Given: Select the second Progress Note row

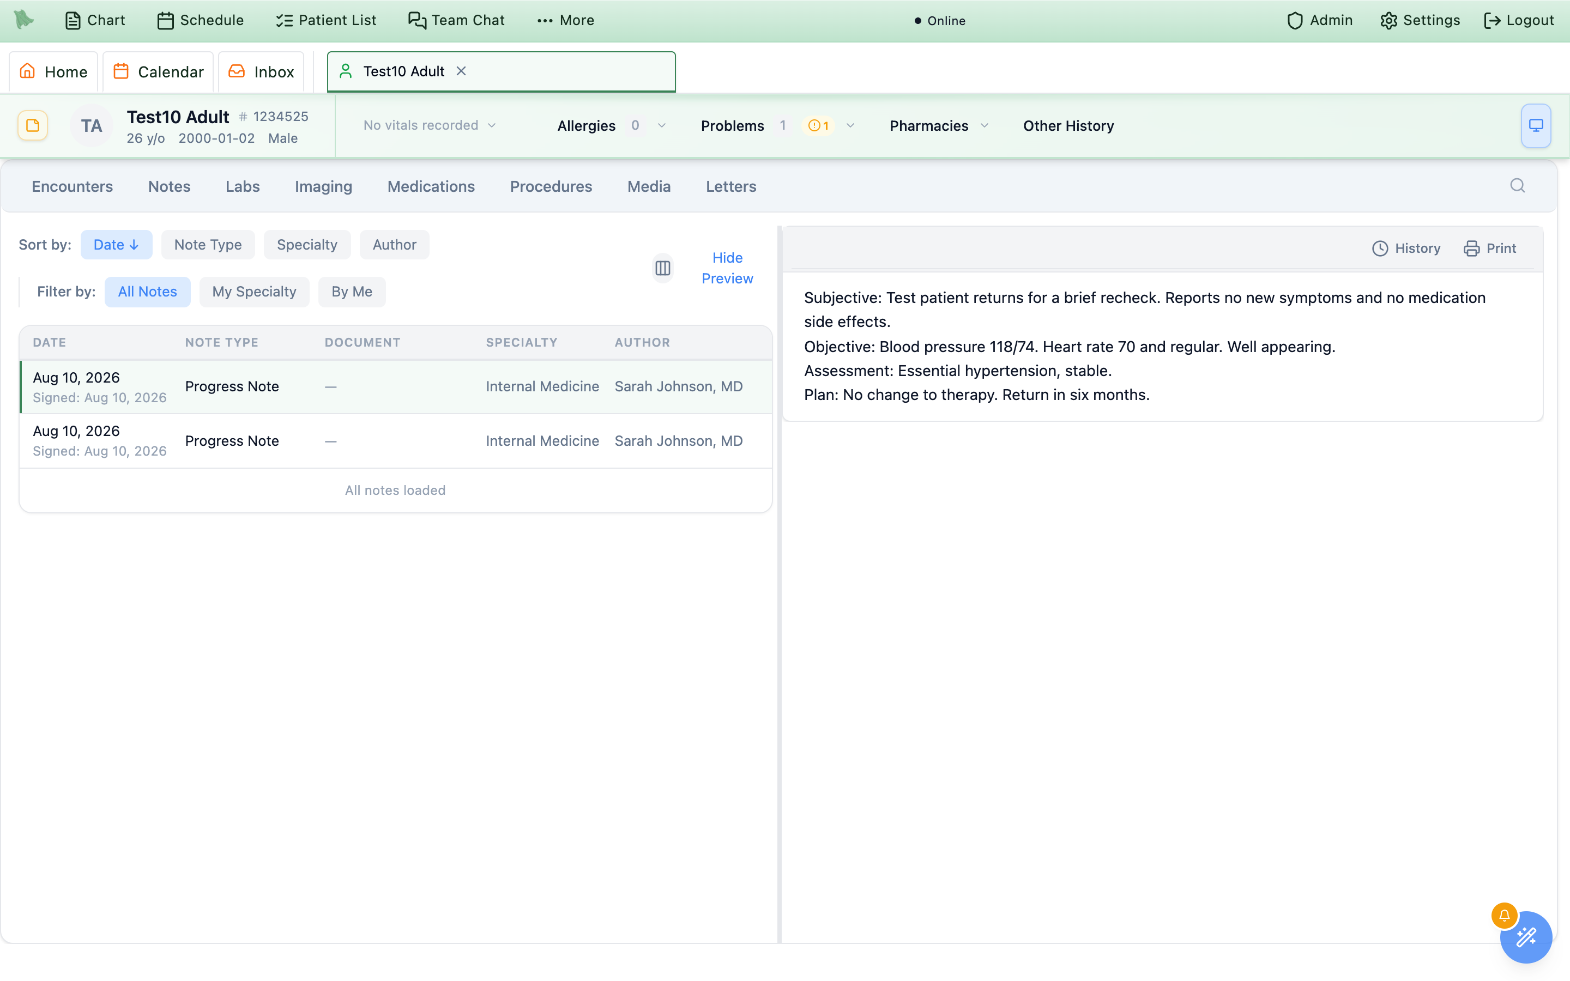Looking at the screenshot, I should pyautogui.click(x=396, y=441).
